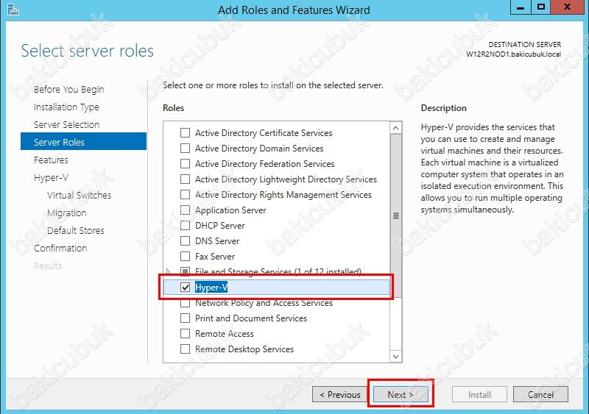Go to Before You Begin step

(68, 89)
